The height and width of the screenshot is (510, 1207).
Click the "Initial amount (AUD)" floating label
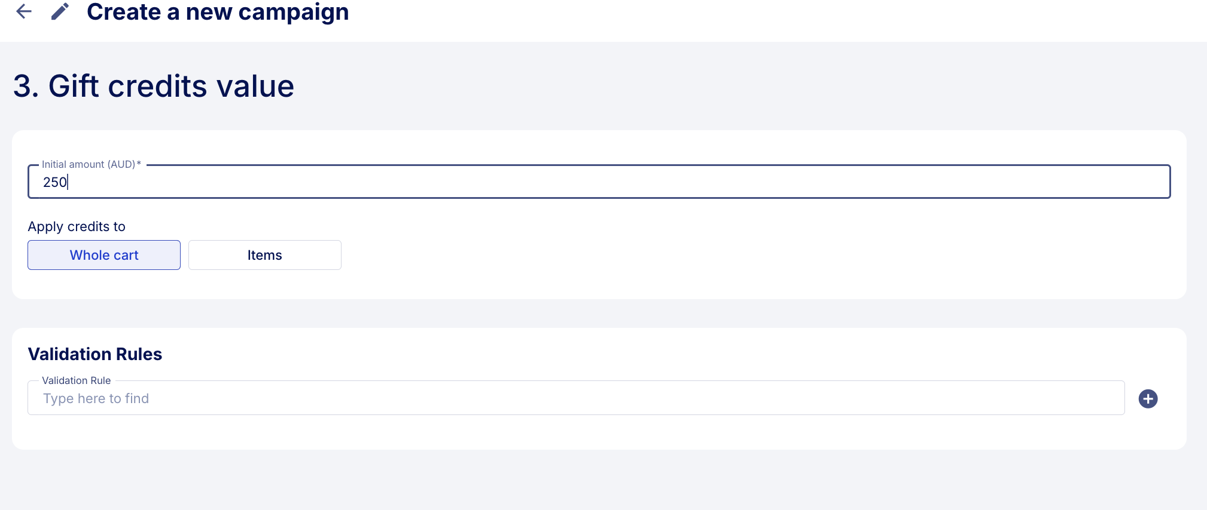pyautogui.click(x=91, y=164)
